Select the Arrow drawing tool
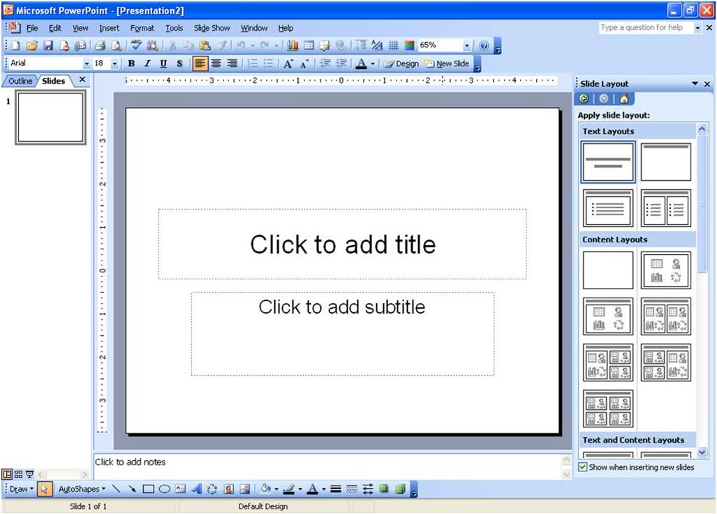The height and width of the screenshot is (514, 717). pyautogui.click(x=132, y=489)
